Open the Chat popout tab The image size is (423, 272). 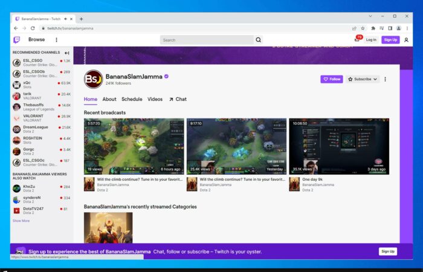[x=178, y=99]
